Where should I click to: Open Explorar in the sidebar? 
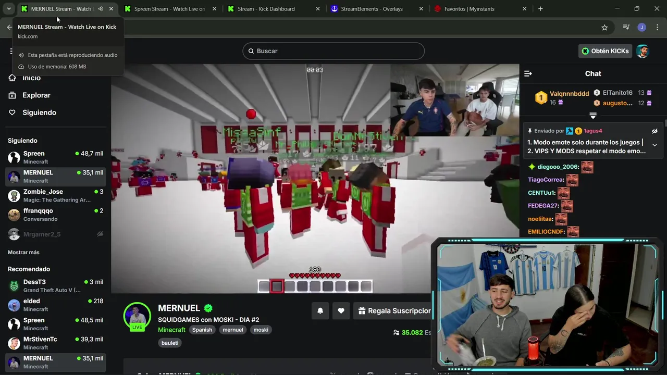tap(36, 95)
